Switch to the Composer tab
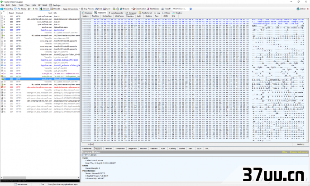The width and height of the screenshot is (310, 186). point(131,13)
